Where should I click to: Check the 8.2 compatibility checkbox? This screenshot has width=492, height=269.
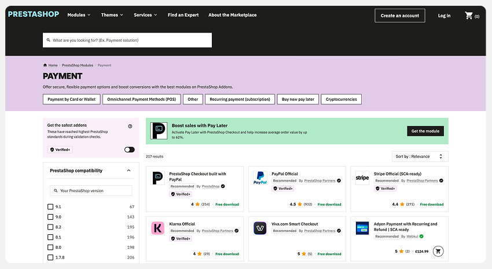50,227
